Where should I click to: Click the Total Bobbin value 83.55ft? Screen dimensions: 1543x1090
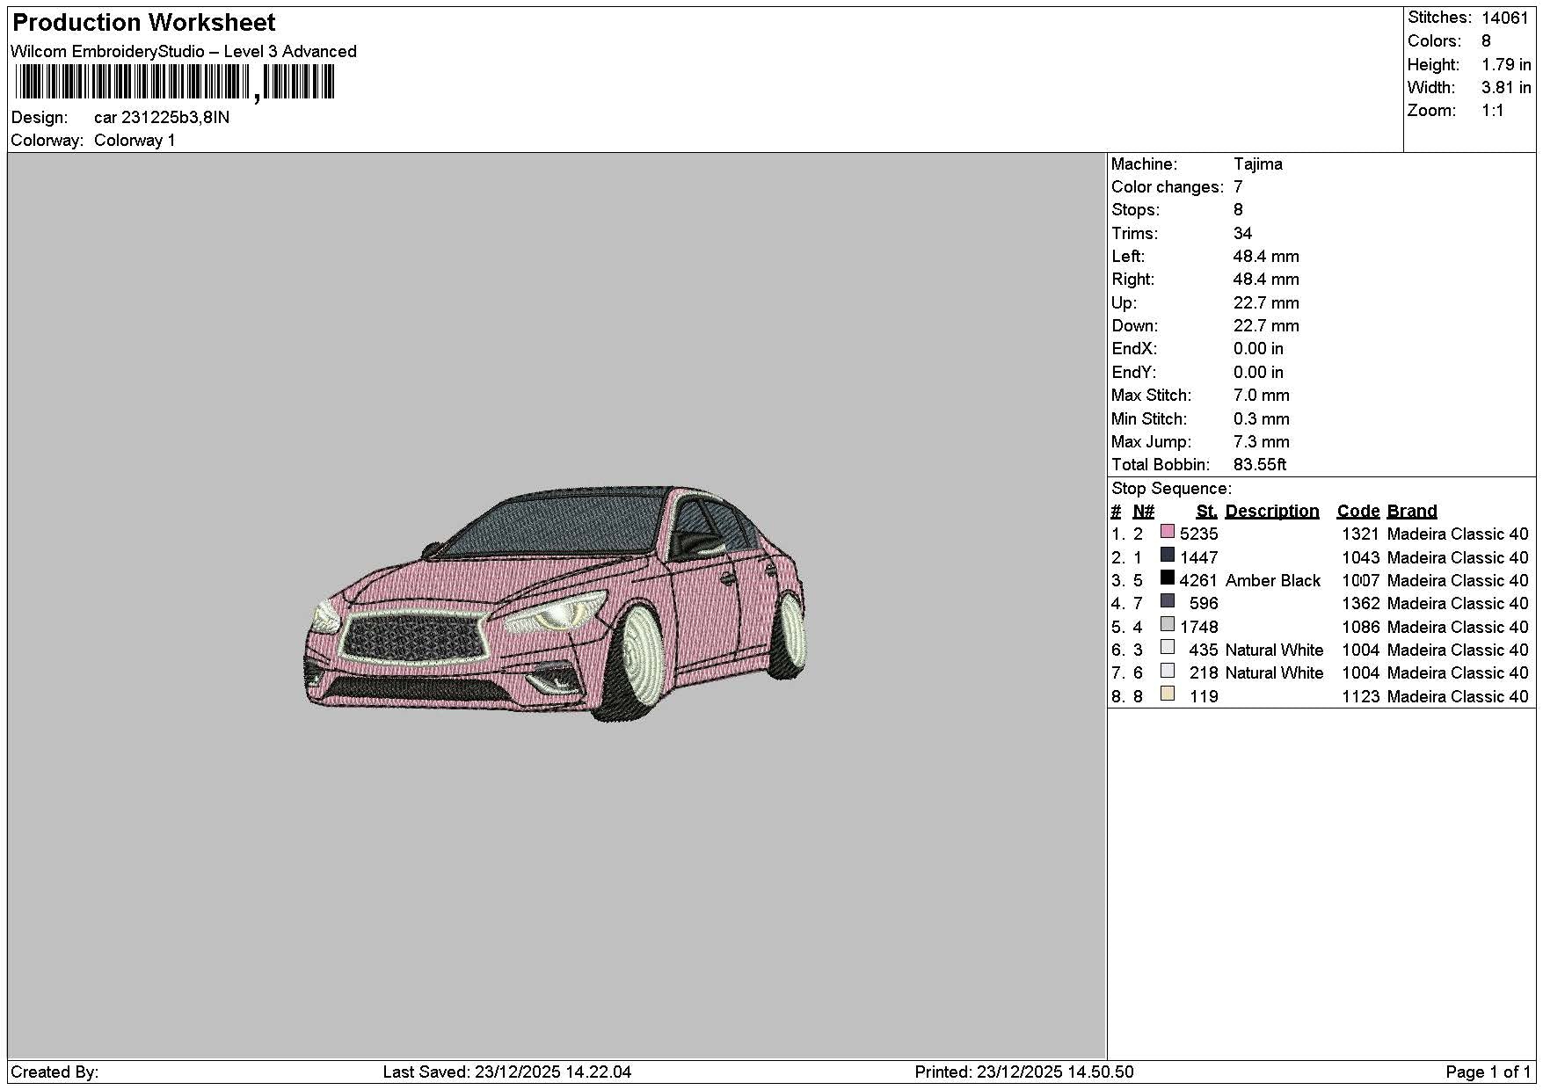click(1260, 465)
